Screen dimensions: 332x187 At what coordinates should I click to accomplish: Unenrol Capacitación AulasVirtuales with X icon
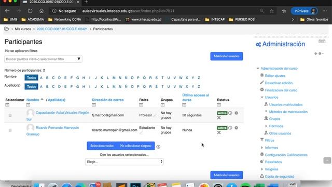pos(219,118)
